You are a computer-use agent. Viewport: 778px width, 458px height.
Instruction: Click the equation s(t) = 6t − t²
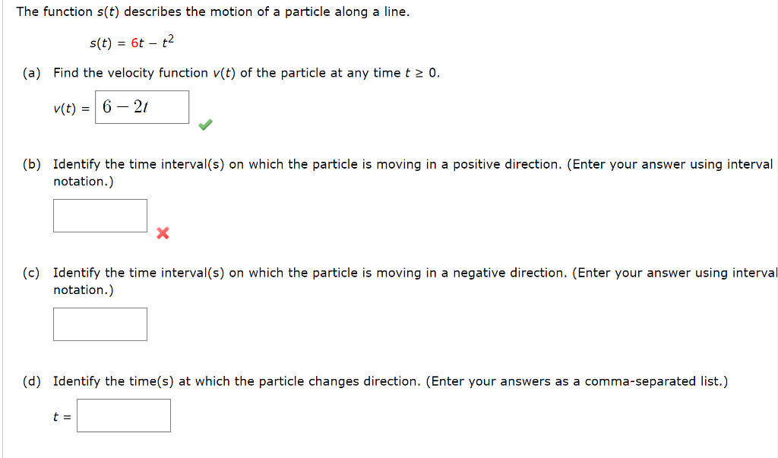click(x=131, y=41)
